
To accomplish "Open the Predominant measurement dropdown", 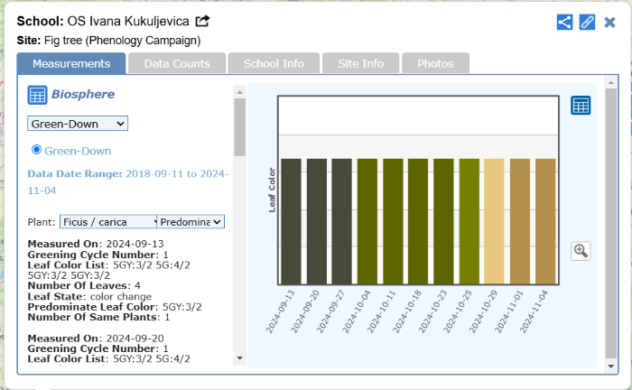I will pos(191,221).
